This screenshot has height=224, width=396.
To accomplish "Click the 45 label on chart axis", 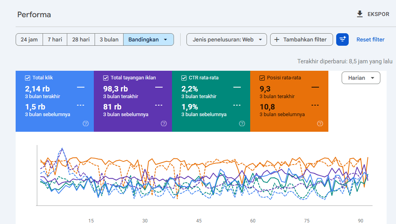I will coord(199,221).
